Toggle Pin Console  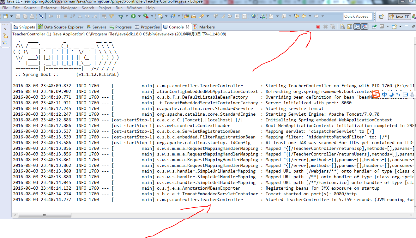click(x=374, y=27)
